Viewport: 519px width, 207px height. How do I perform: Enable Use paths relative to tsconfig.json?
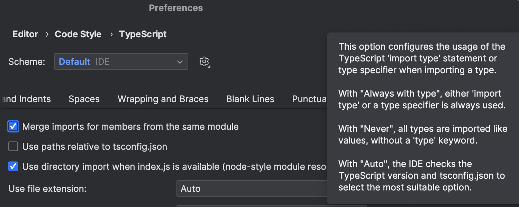[x=13, y=146]
